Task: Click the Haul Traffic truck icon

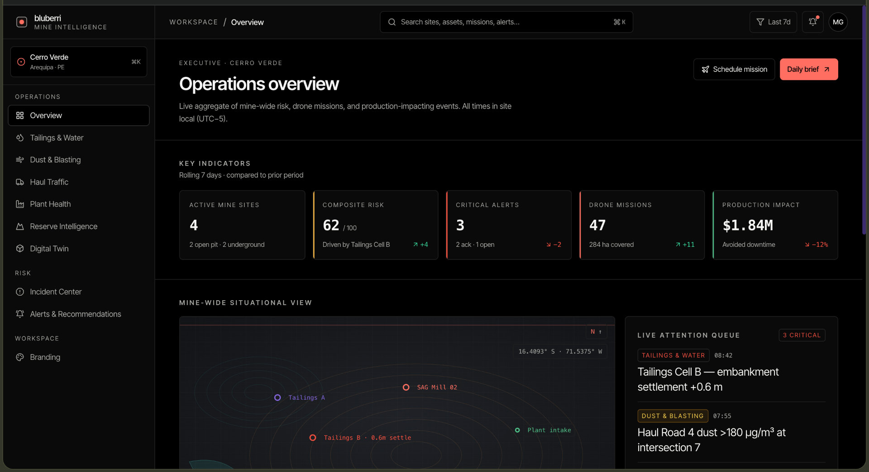Action: pyautogui.click(x=20, y=182)
